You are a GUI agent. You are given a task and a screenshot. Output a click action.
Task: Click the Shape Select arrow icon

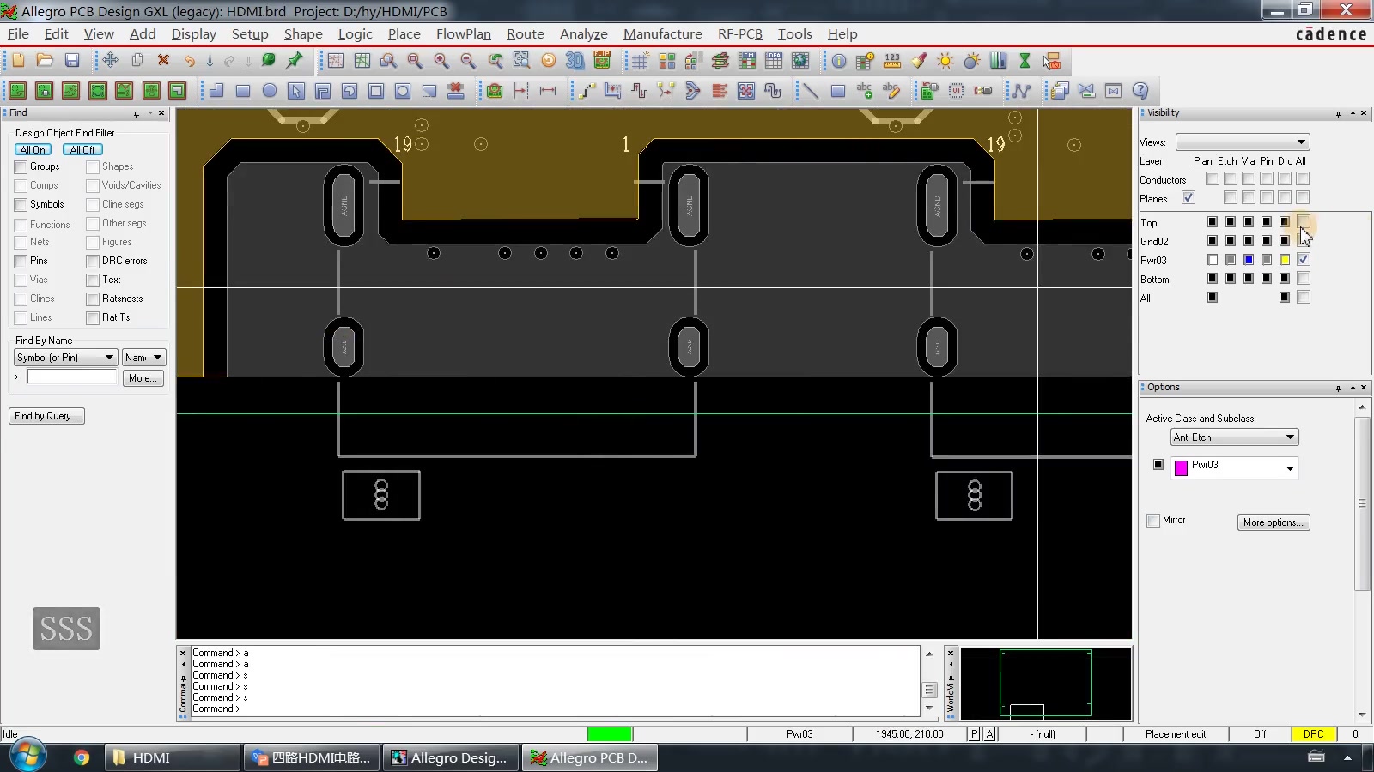coord(296,91)
